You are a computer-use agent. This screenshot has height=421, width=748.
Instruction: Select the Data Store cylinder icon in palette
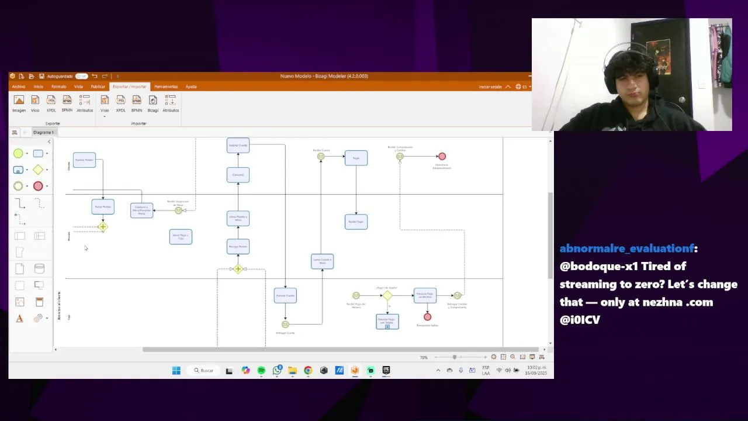[39, 268]
